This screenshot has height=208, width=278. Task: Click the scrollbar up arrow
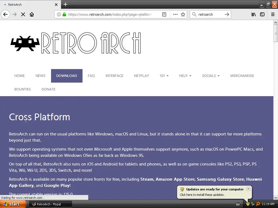coord(276,22)
